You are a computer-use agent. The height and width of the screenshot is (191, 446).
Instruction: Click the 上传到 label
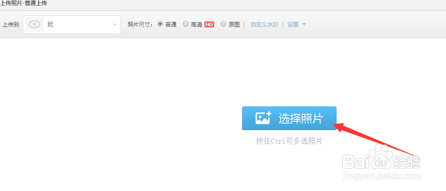[x=11, y=25]
